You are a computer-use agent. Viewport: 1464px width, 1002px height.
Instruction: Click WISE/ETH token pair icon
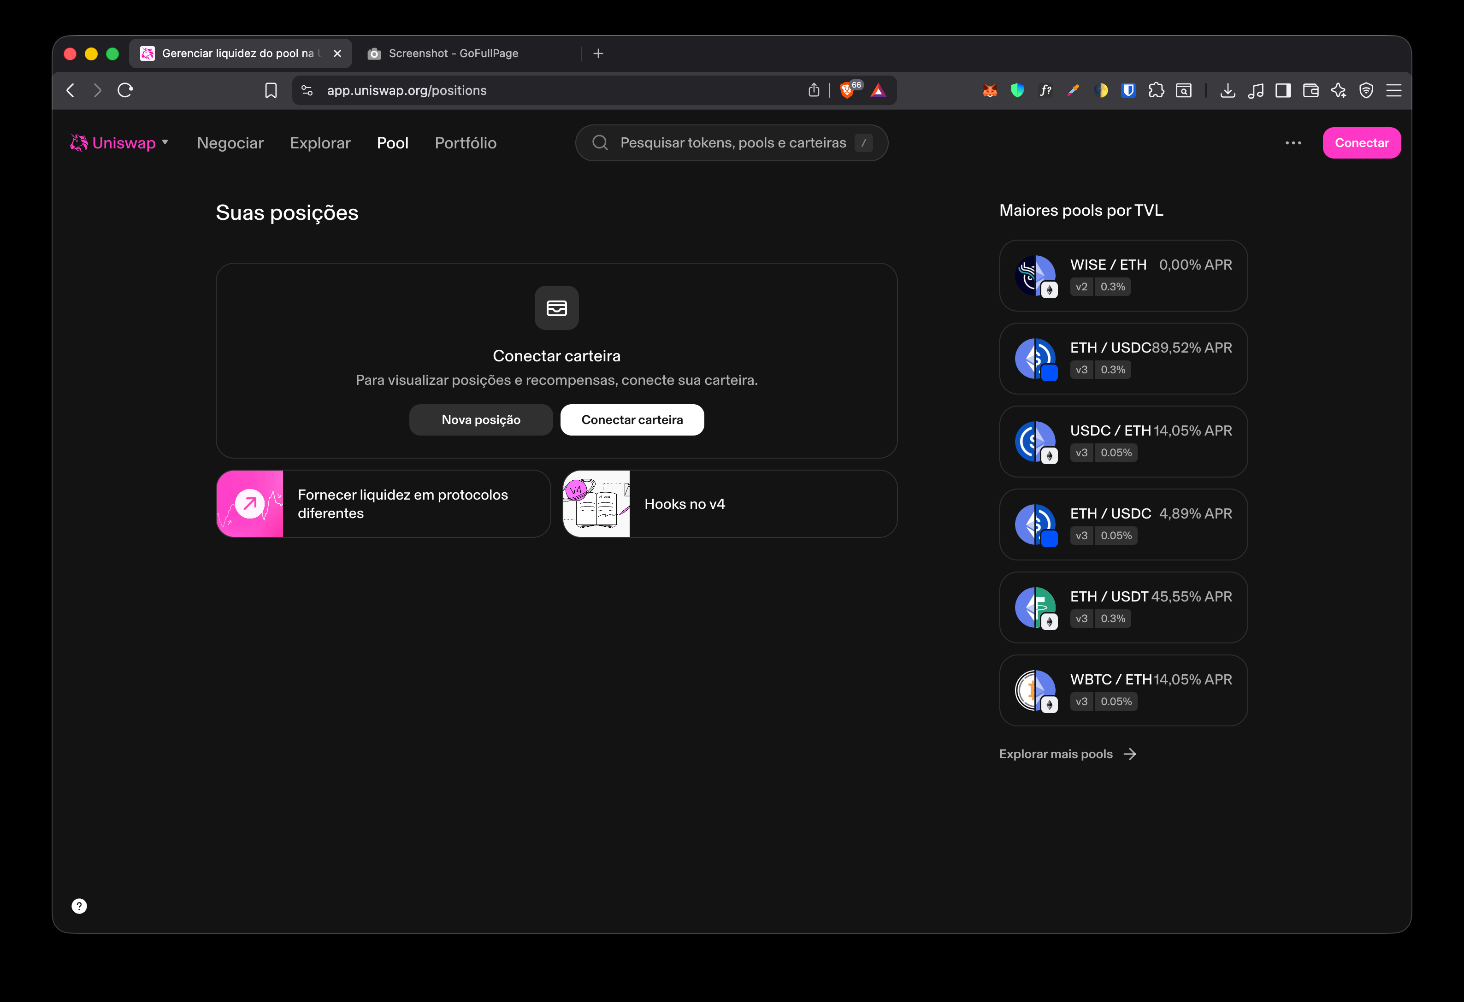pos(1036,276)
